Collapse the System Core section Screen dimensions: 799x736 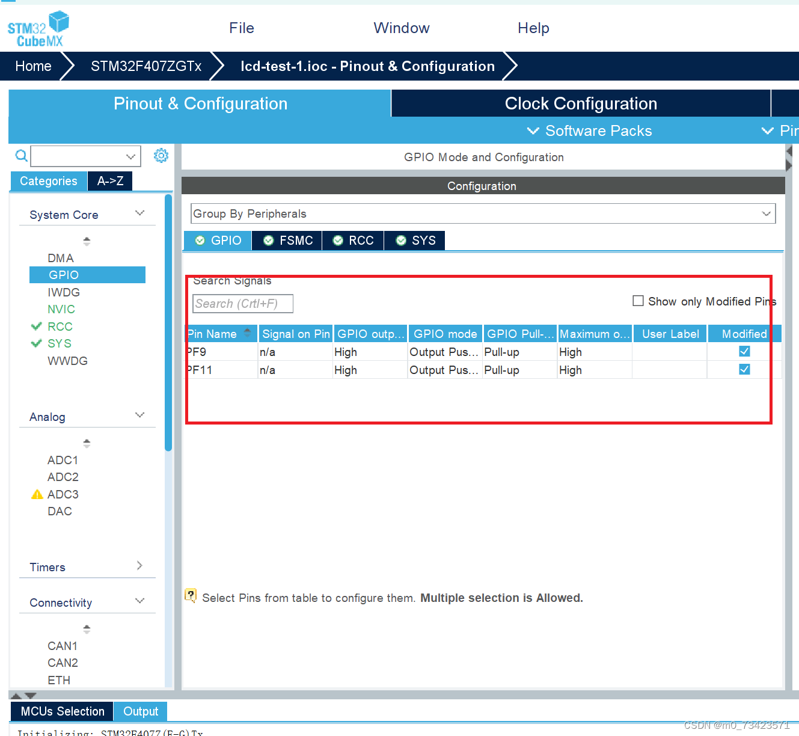tap(140, 213)
